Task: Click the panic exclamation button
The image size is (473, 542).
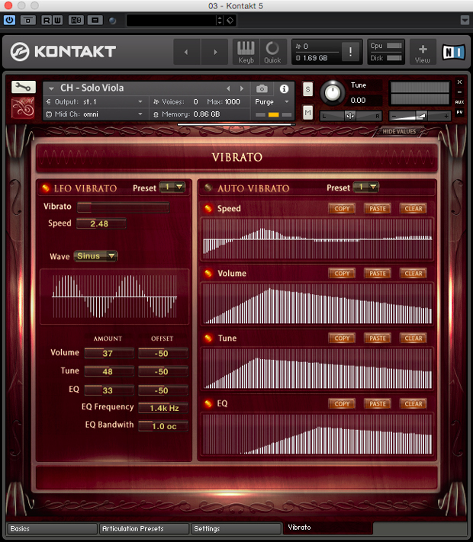Action: click(350, 52)
